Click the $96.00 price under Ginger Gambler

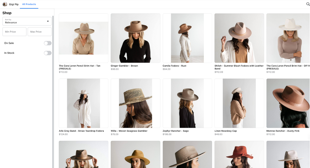point(115,69)
